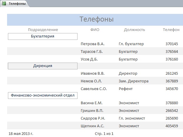The height and width of the screenshot is (137, 183).
Task: Click phone number 266542
Action: click(172, 111)
